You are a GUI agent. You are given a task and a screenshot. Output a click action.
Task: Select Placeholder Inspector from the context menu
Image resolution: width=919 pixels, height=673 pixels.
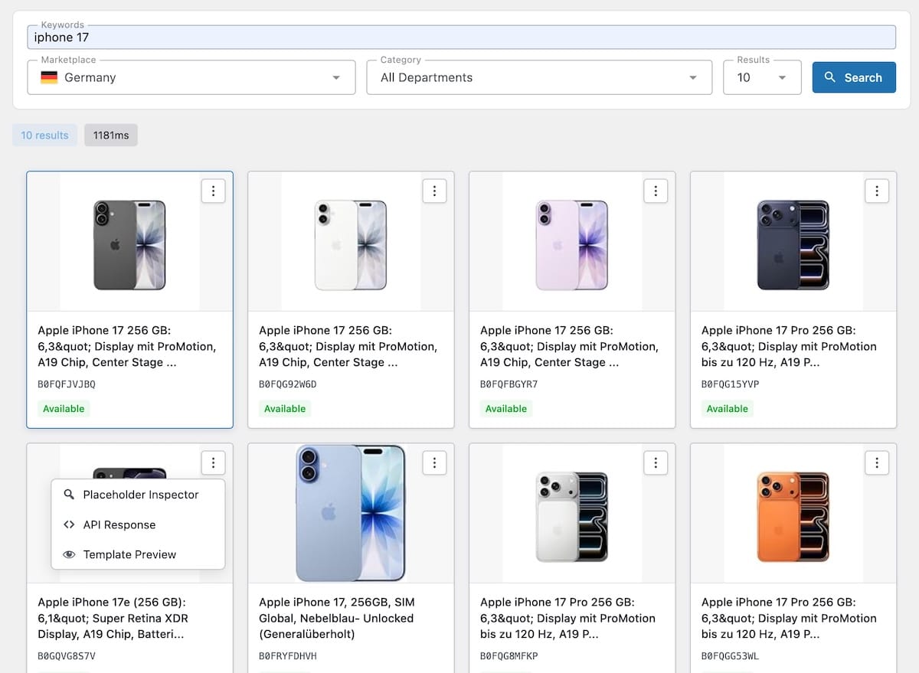pos(140,495)
